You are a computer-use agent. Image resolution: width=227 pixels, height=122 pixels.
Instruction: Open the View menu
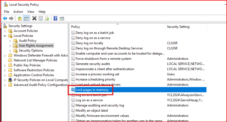point(31,12)
